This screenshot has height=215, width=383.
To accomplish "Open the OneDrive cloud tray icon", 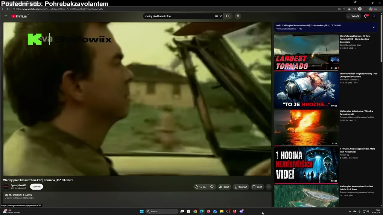I will 355,211.
